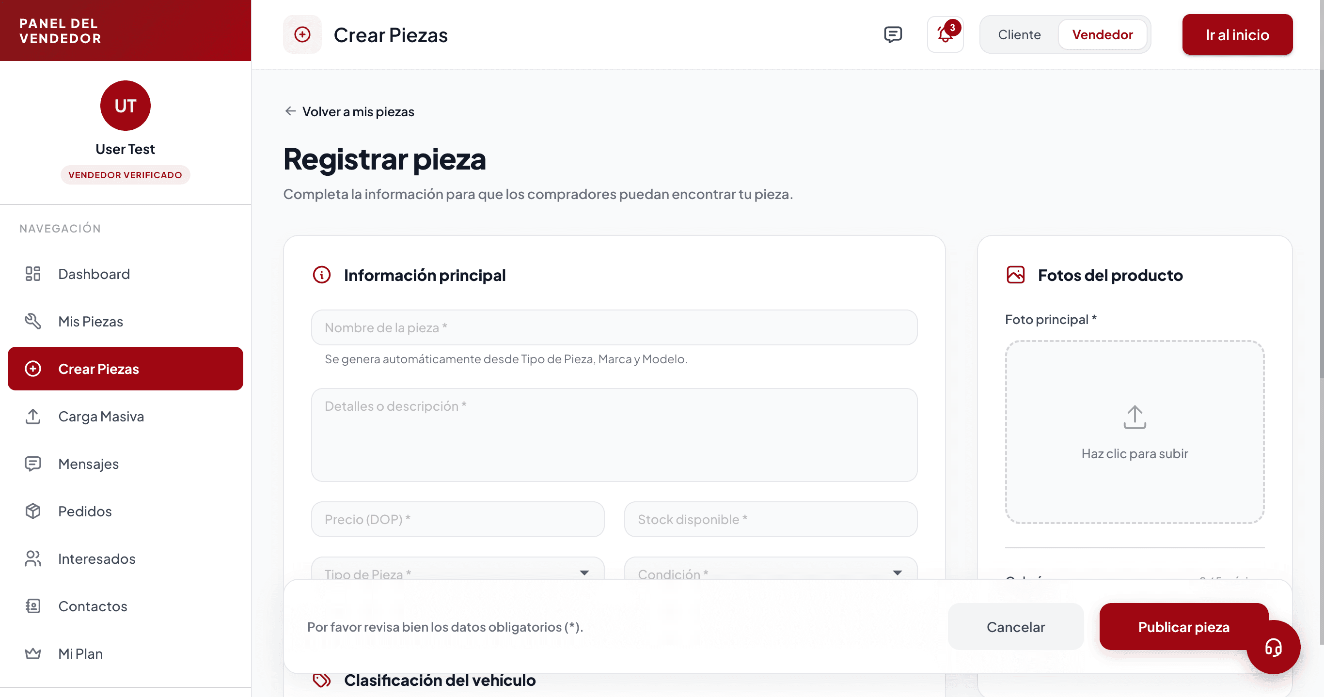Focus the Nombre de la pieza field

pyautogui.click(x=614, y=327)
